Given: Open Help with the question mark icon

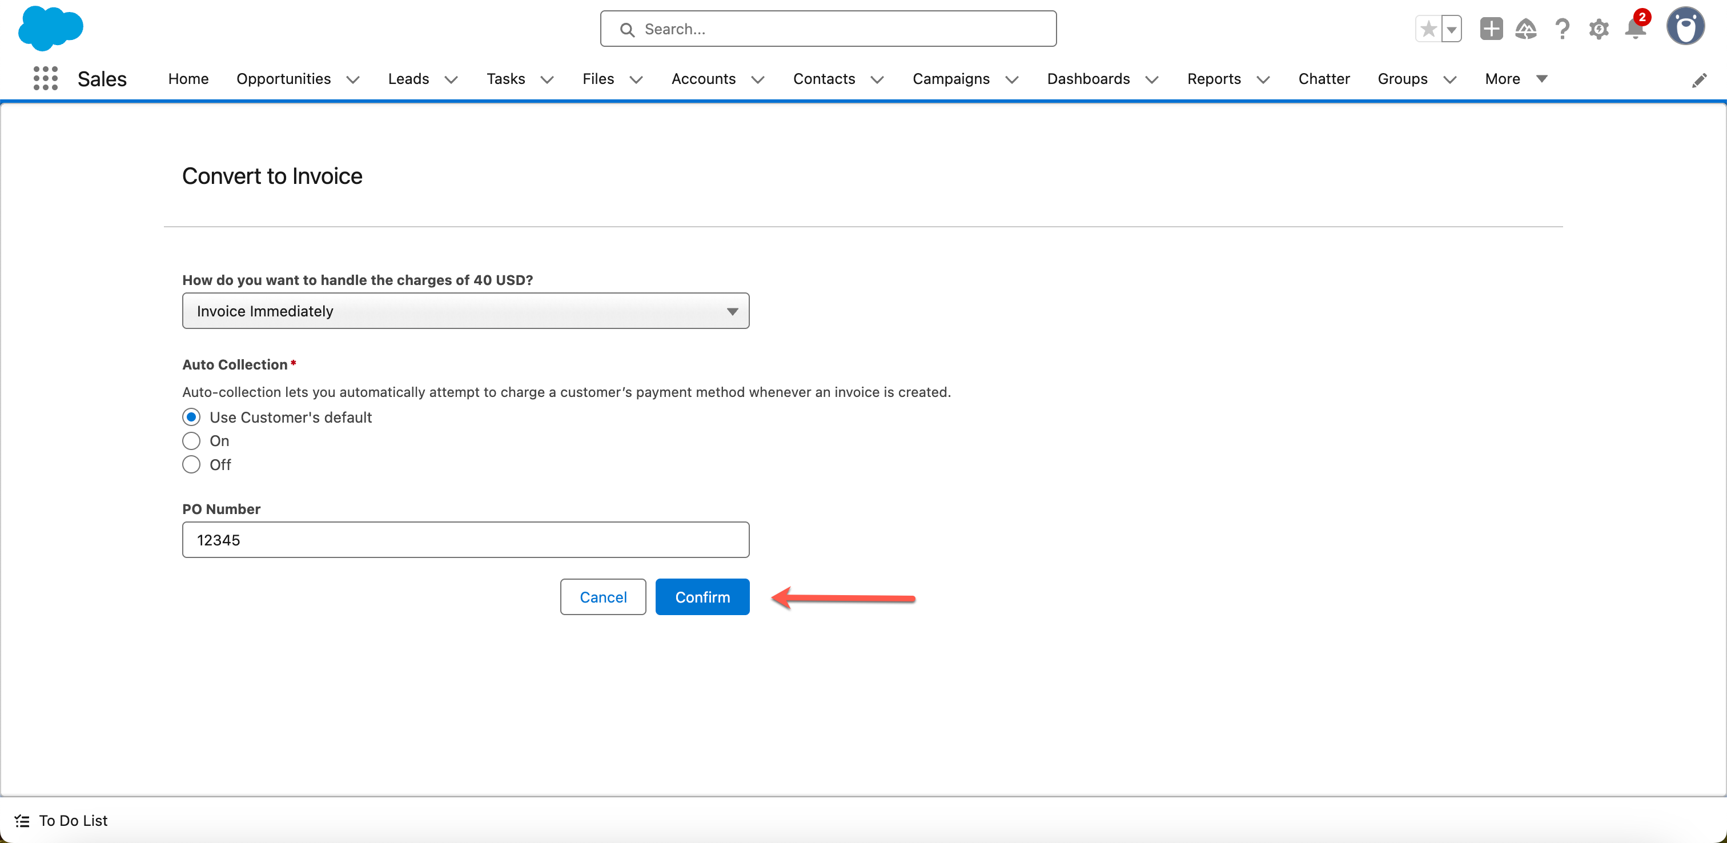Looking at the screenshot, I should click(x=1563, y=29).
